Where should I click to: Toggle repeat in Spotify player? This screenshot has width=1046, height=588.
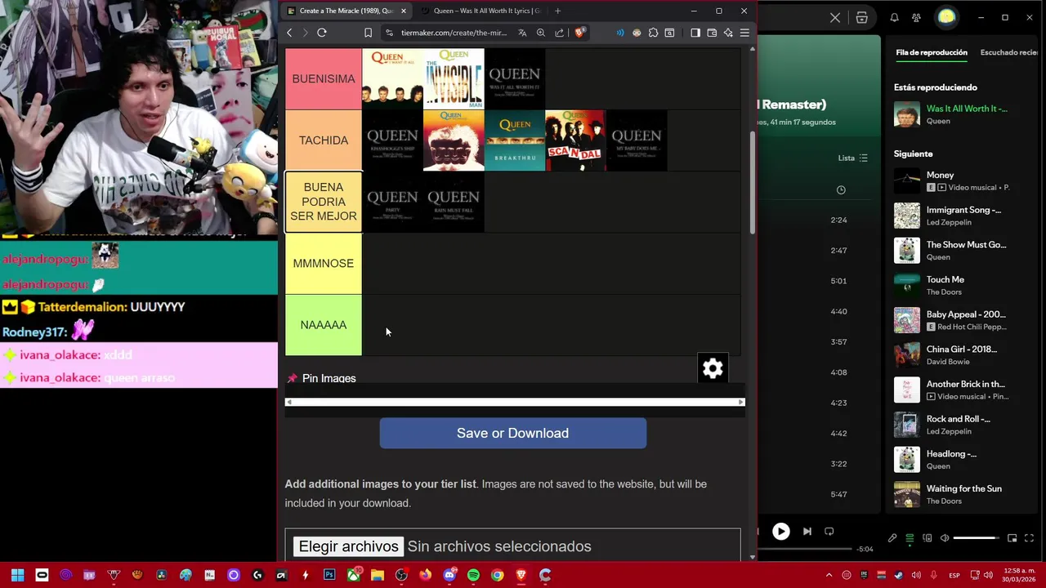click(x=829, y=531)
